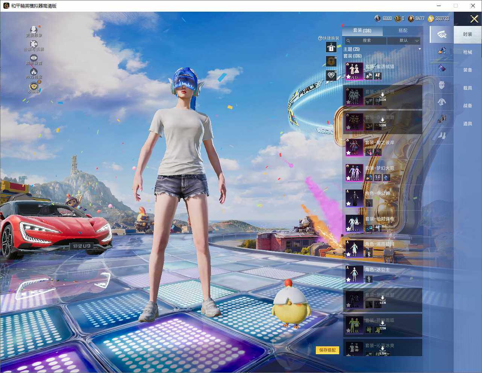Screen dimensions: 482x373
Task: Select the 套装-星之彼岸 outfit thumbnail
Action: pos(354,147)
